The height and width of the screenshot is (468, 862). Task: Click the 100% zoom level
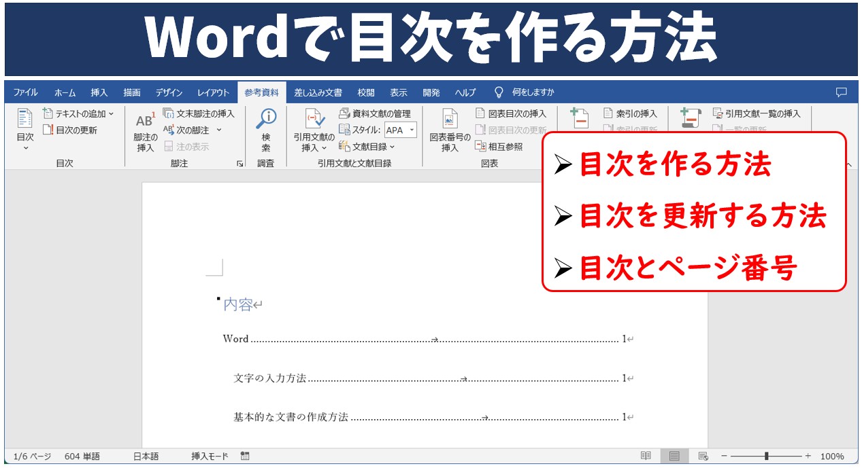coord(832,456)
